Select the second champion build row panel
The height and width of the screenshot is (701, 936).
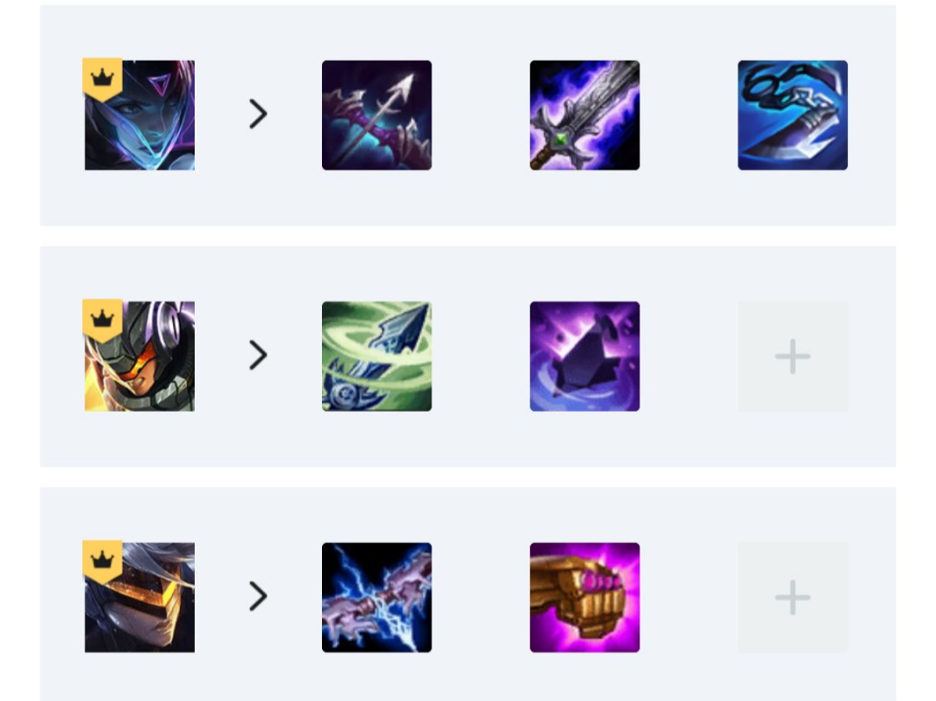click(x=468, y=357)
